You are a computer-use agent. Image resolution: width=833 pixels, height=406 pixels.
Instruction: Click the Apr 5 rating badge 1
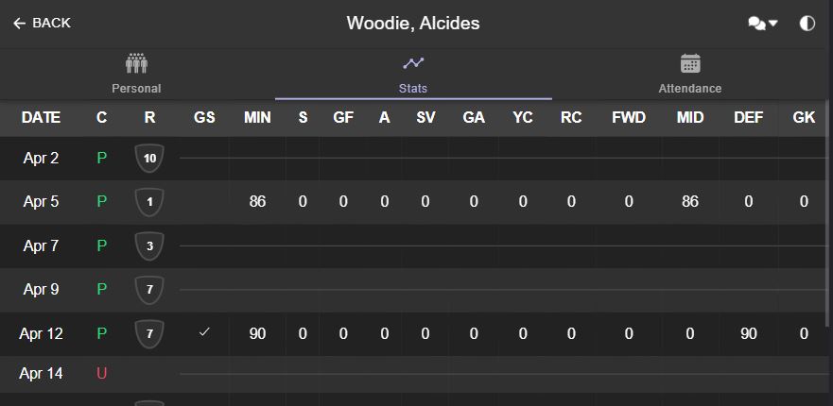(x=149, y=202)
